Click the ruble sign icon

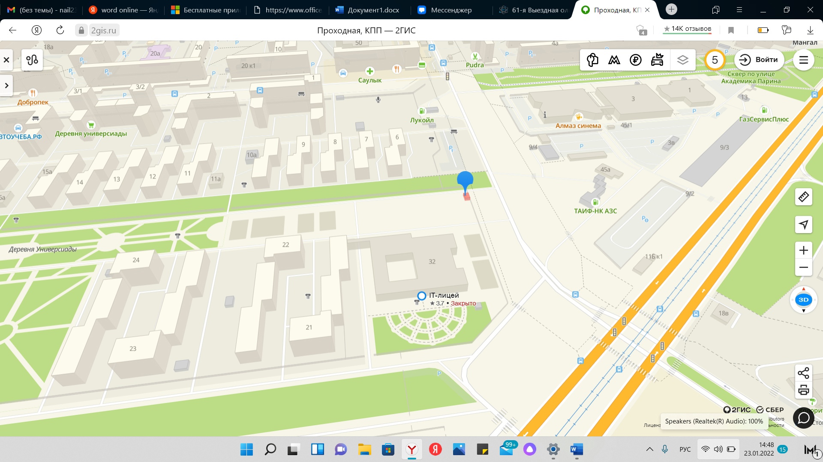click(636, 60)
